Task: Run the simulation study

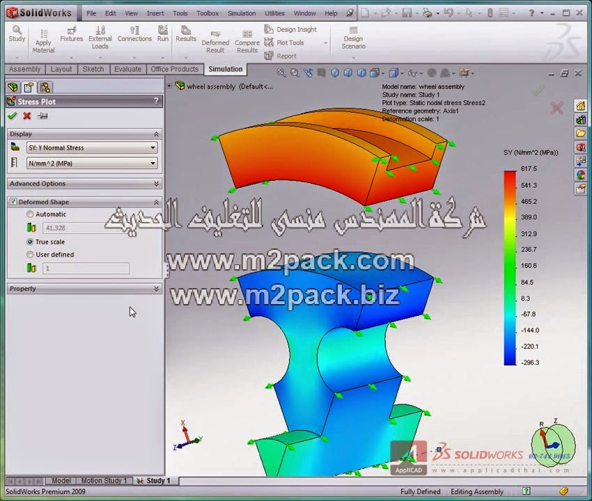Action: click(x=163, y=34)
